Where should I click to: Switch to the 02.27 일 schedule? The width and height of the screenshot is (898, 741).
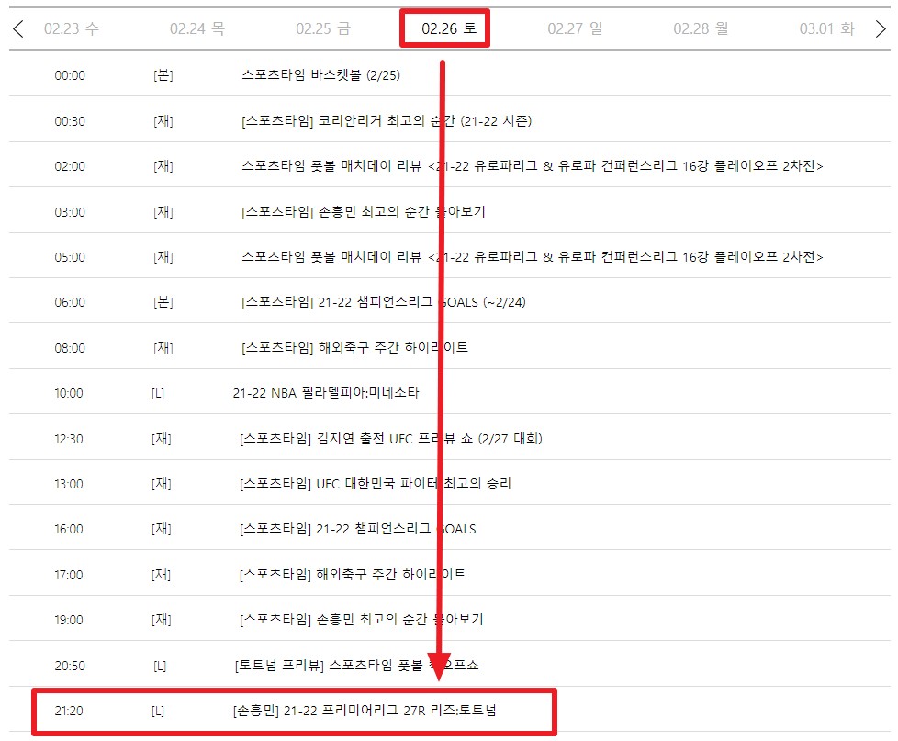coord(572,28)
